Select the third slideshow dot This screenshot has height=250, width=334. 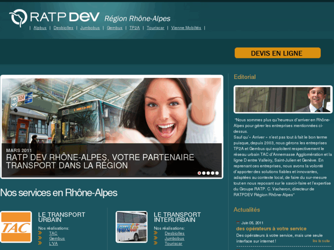tap(208, 173)
